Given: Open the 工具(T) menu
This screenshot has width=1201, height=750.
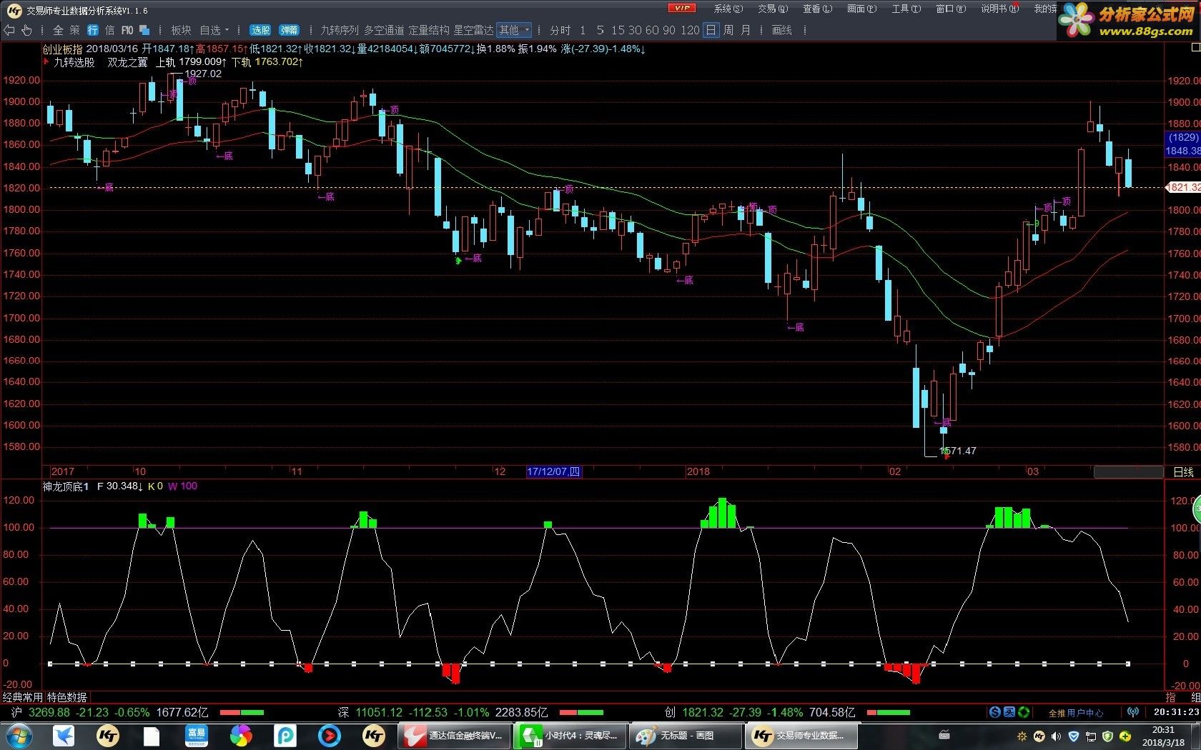Looking at the screenshot, I should pyautogui.click(x=906, y=9).
